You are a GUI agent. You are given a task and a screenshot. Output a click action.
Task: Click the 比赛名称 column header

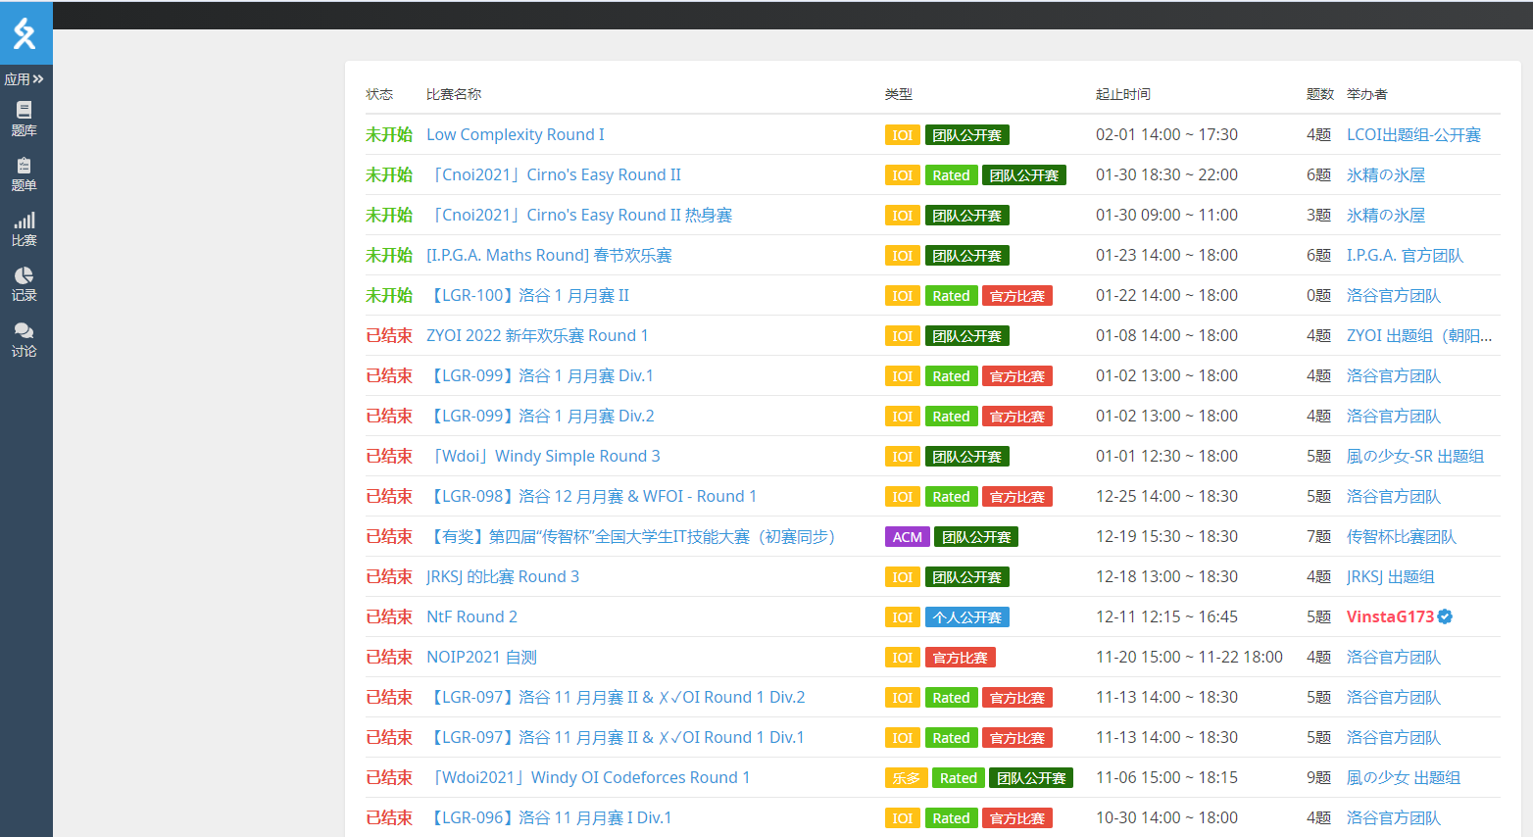454,94
